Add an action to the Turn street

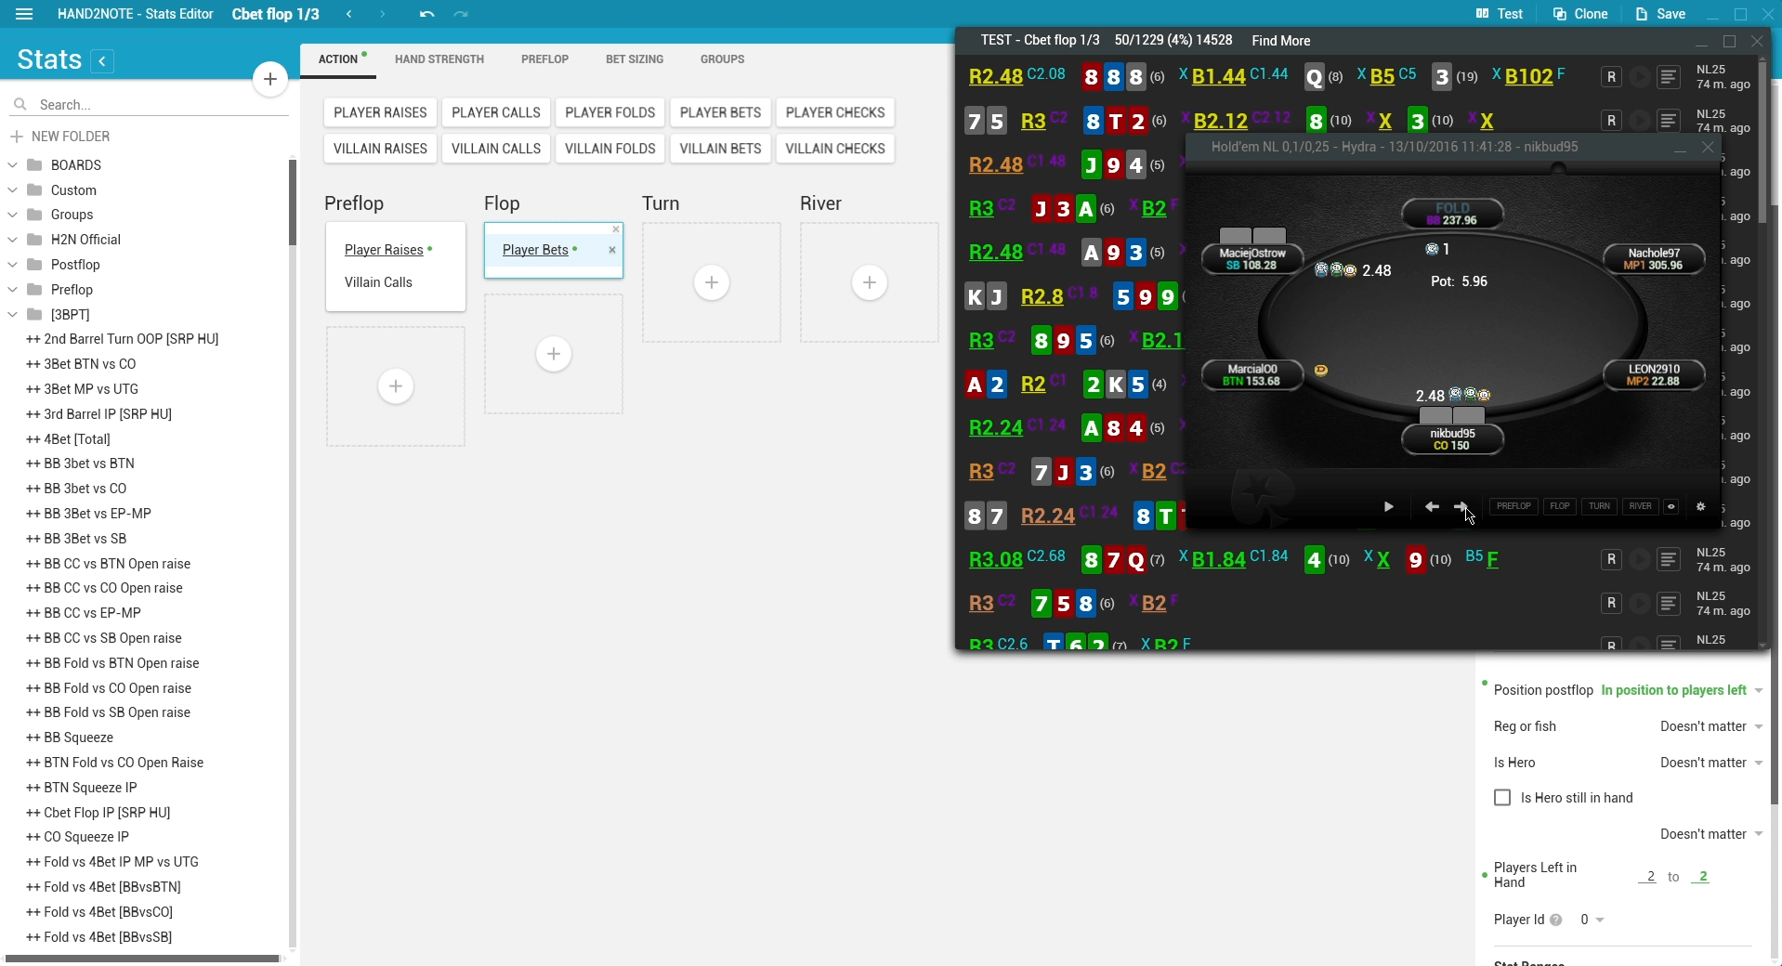pyautogui.click(x=711, y=282)
